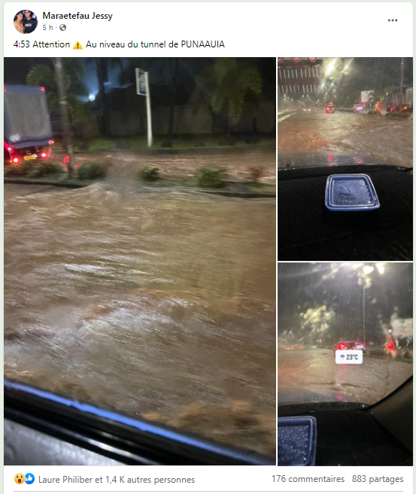416x494 pixels.
Task: Click the public globe audience icon
Action: pos(62,28)
